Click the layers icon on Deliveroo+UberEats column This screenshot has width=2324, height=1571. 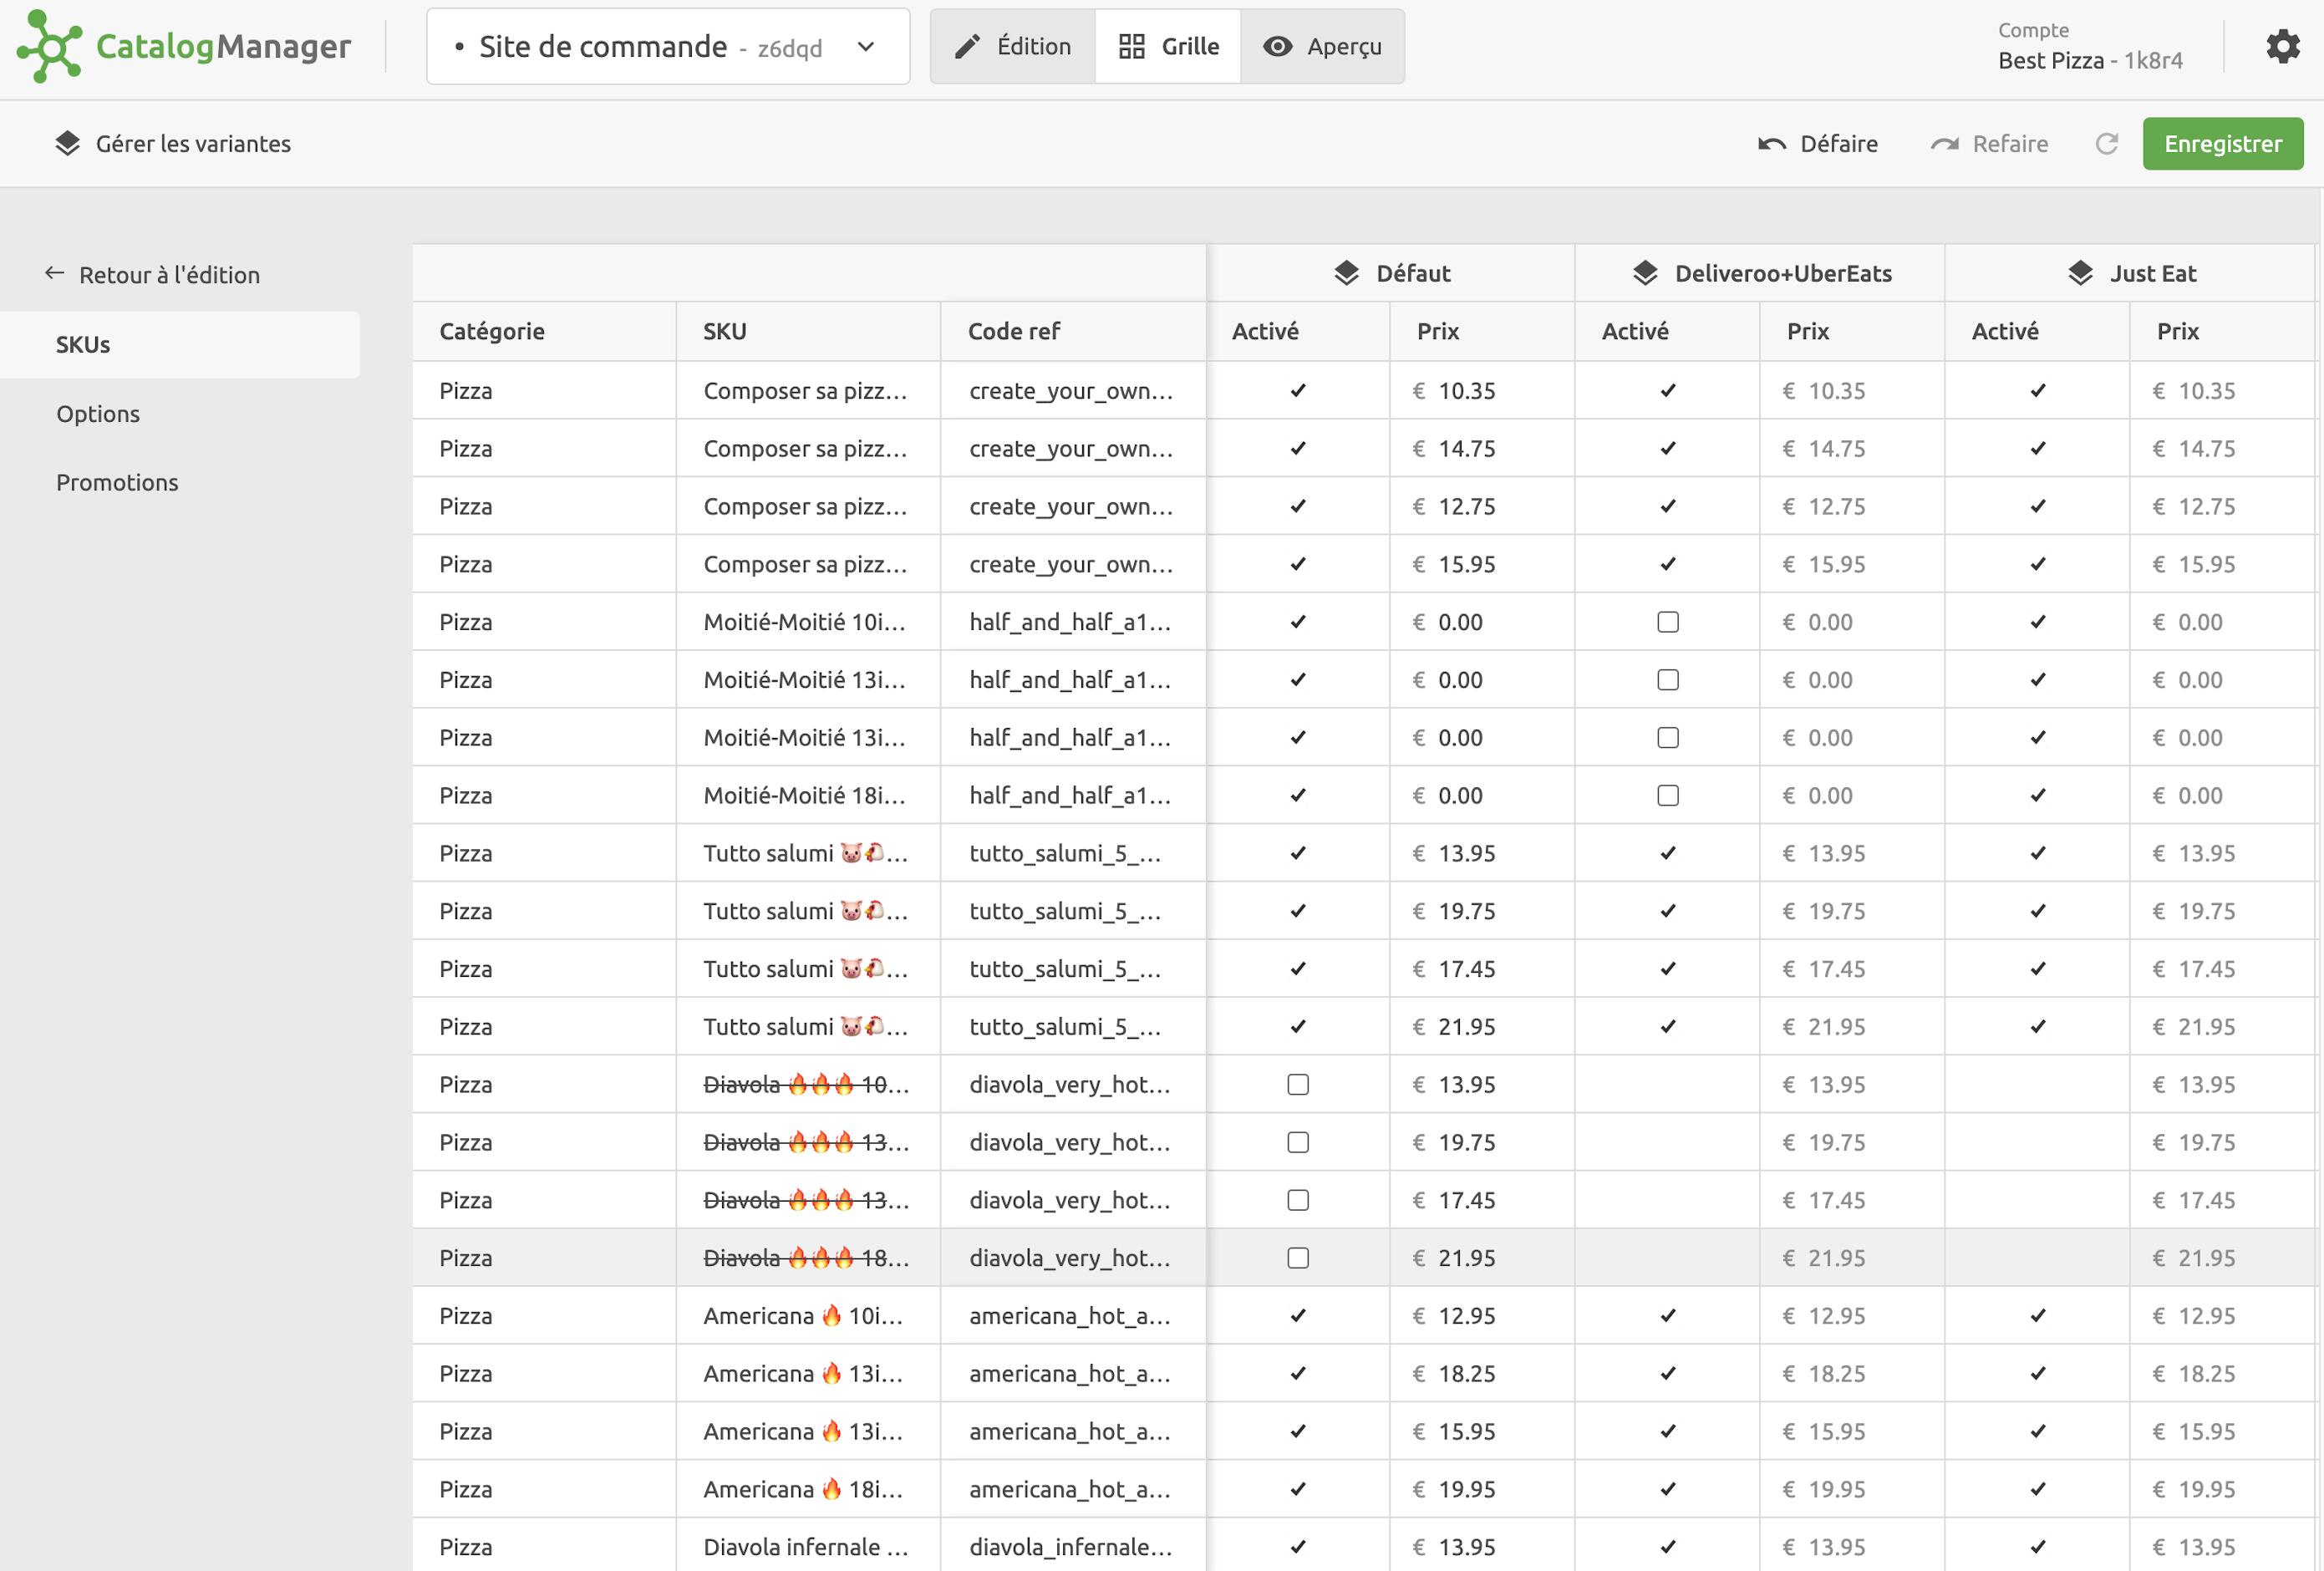point(1645,273)
